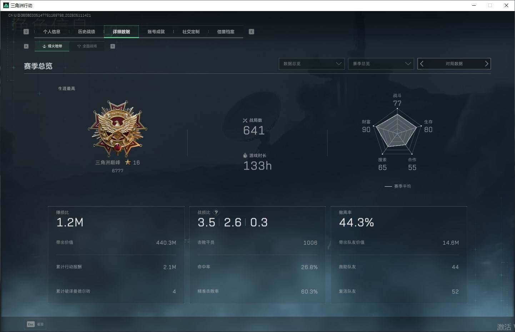Click the 对局数据 selector label
The height and width of the screenshot is (332, 515).
point(454,64)
